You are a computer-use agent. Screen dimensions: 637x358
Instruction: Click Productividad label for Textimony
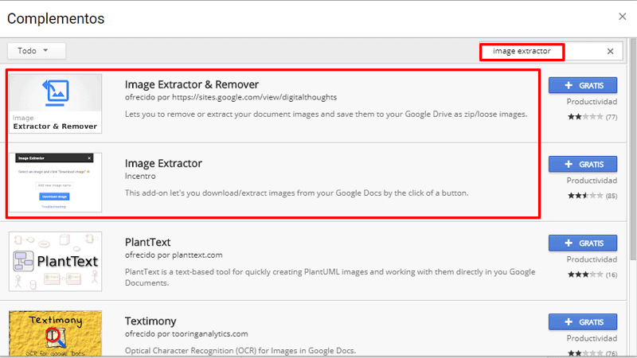592,338
